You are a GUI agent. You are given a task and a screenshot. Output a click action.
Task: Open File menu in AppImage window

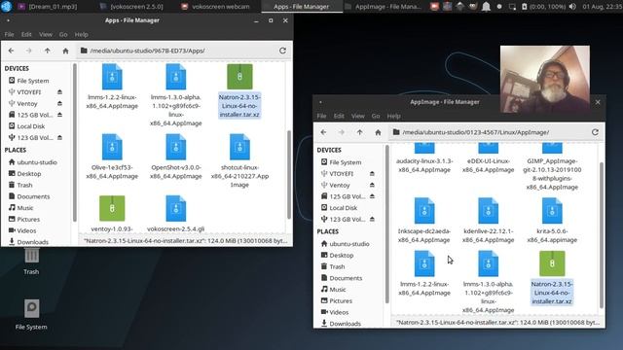click(321, 116)
